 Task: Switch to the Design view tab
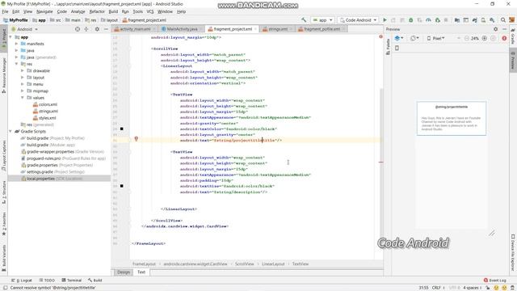(124, 272)
